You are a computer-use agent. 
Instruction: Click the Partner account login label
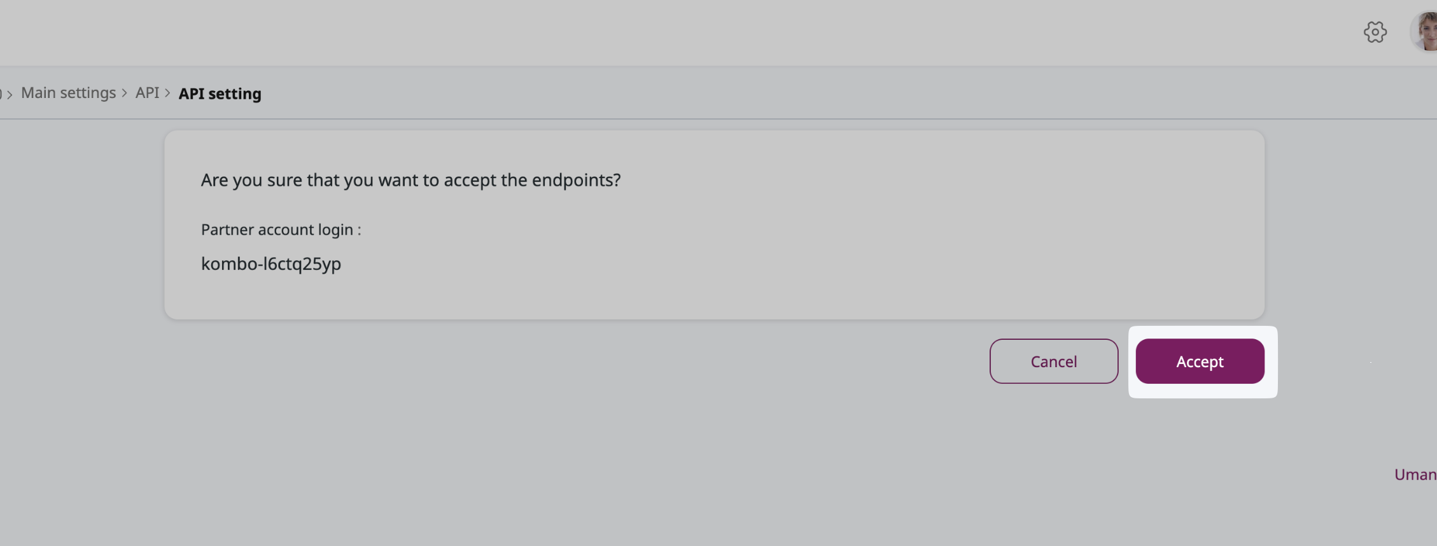[281, 230]
